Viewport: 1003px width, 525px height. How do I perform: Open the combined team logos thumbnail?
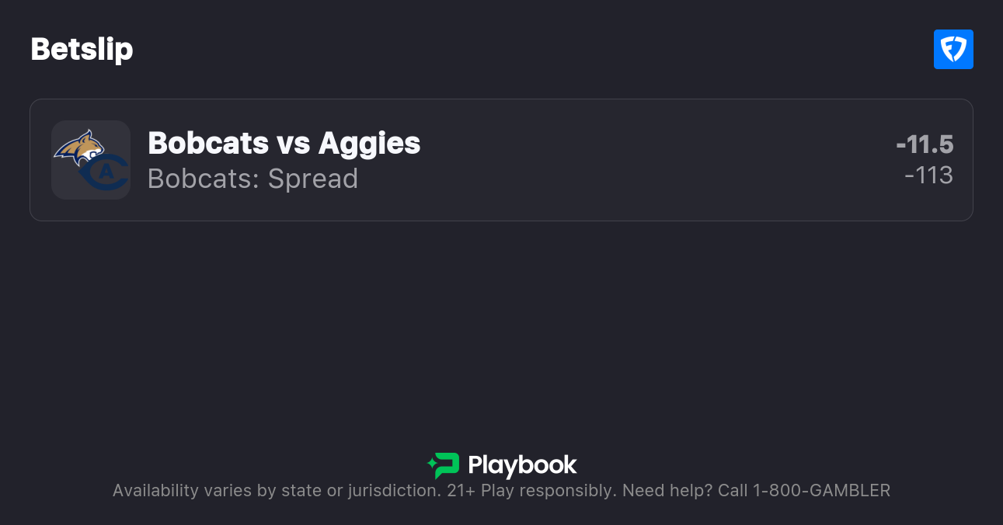91,159
